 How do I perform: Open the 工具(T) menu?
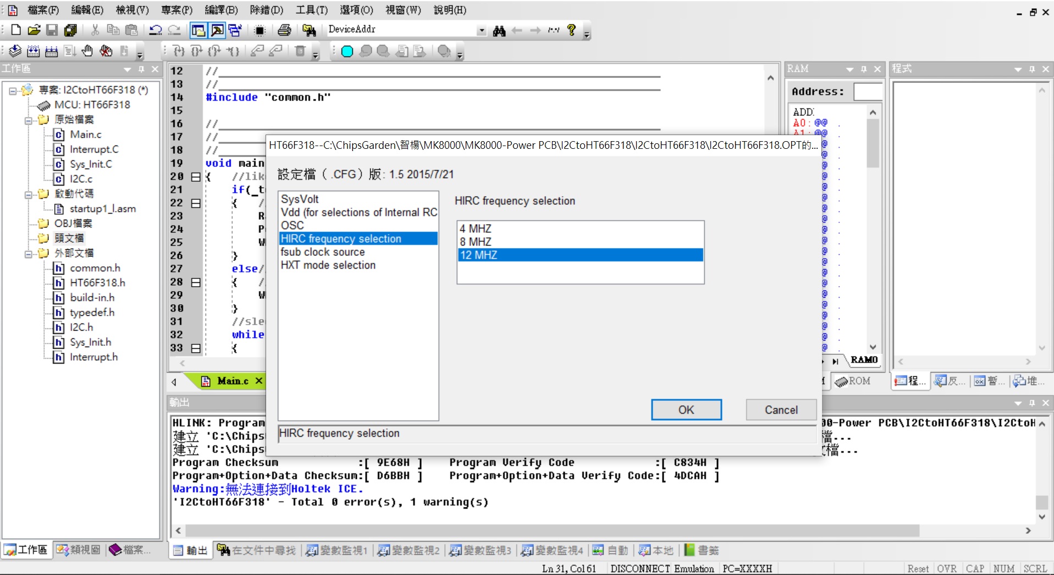point(311,10)
